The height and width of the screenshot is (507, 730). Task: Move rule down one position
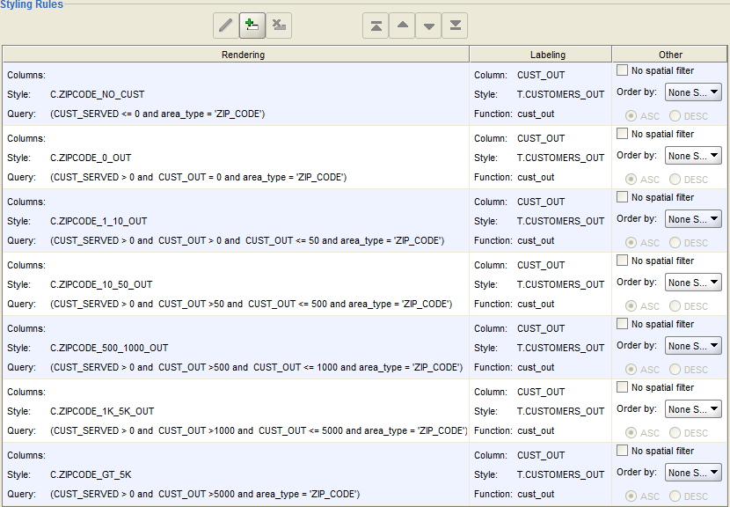click(x=429, y=26)
